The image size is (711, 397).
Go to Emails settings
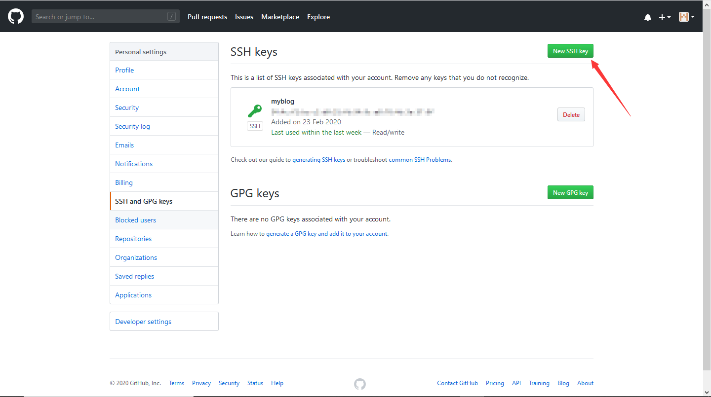(x=164, y=145)
